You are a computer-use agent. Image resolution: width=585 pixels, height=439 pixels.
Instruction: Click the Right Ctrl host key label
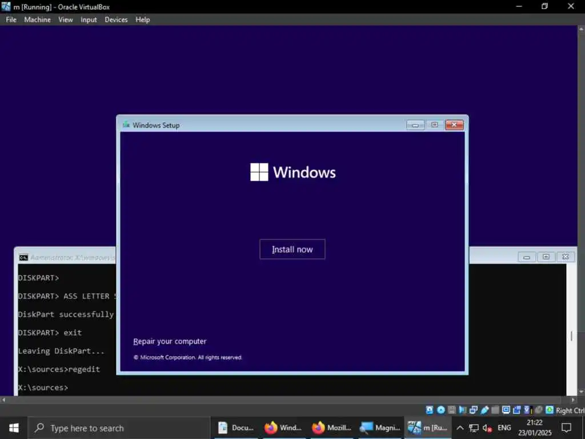pos(570,410)
